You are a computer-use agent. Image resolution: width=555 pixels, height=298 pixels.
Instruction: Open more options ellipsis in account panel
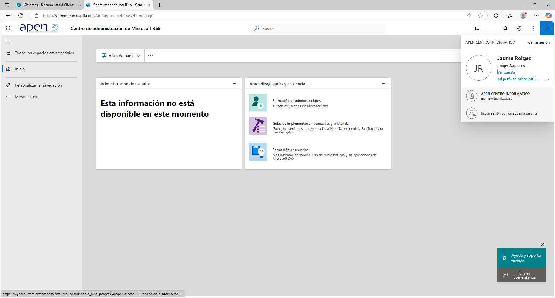click(547, 79)
